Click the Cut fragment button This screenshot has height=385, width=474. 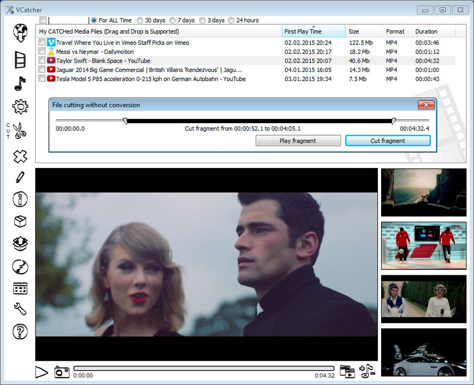388,141
